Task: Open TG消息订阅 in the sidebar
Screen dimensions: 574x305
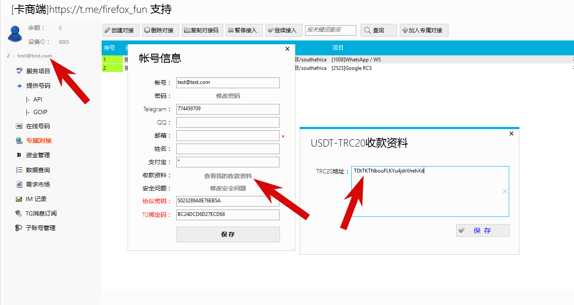Action: coord(41,213)
